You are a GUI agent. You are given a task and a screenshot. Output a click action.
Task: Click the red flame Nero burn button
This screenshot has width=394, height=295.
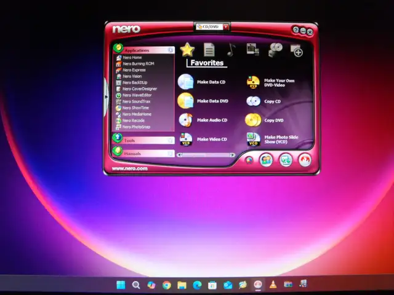click(305, 160)
